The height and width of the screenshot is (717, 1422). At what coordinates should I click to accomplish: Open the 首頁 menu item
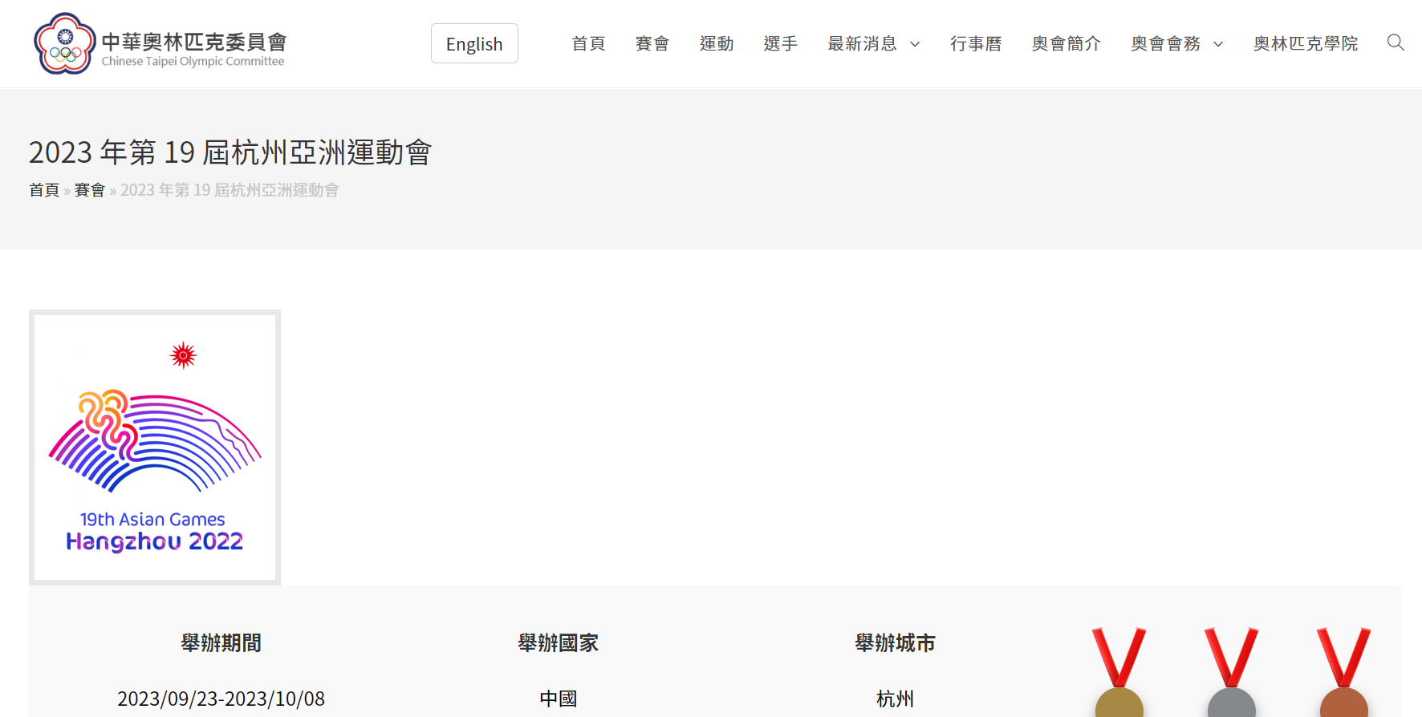(588, 43)
